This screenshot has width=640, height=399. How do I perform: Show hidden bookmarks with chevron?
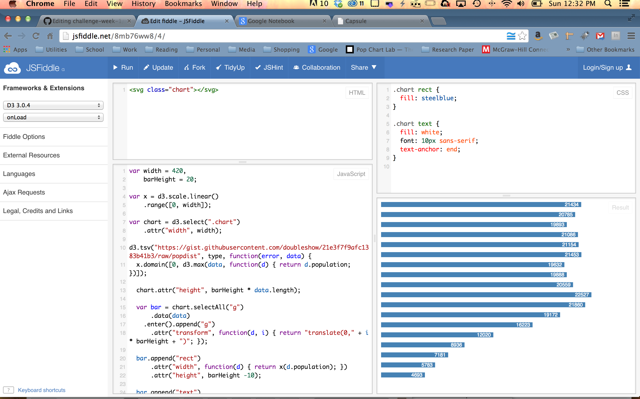pyautogui.click(x=568, y=50)
